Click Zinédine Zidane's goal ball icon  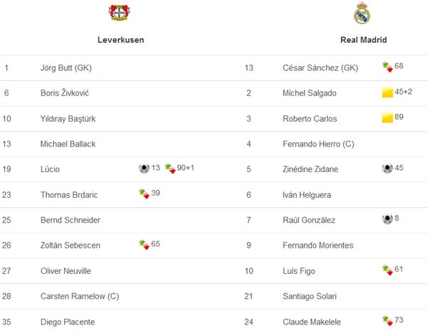(x=387, y=169)
